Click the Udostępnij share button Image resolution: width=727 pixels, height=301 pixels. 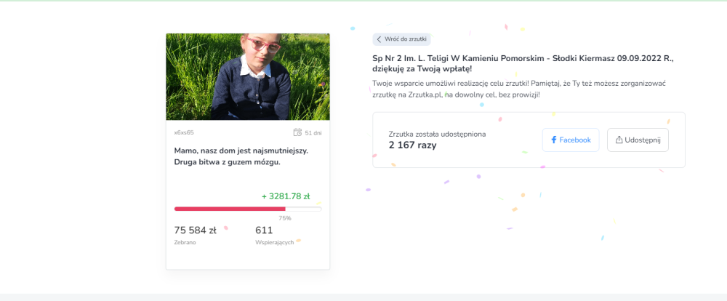638,140
